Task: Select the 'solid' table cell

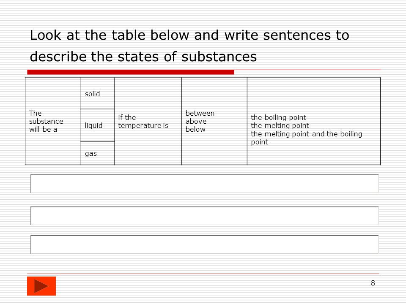Action: pos(98,93)
